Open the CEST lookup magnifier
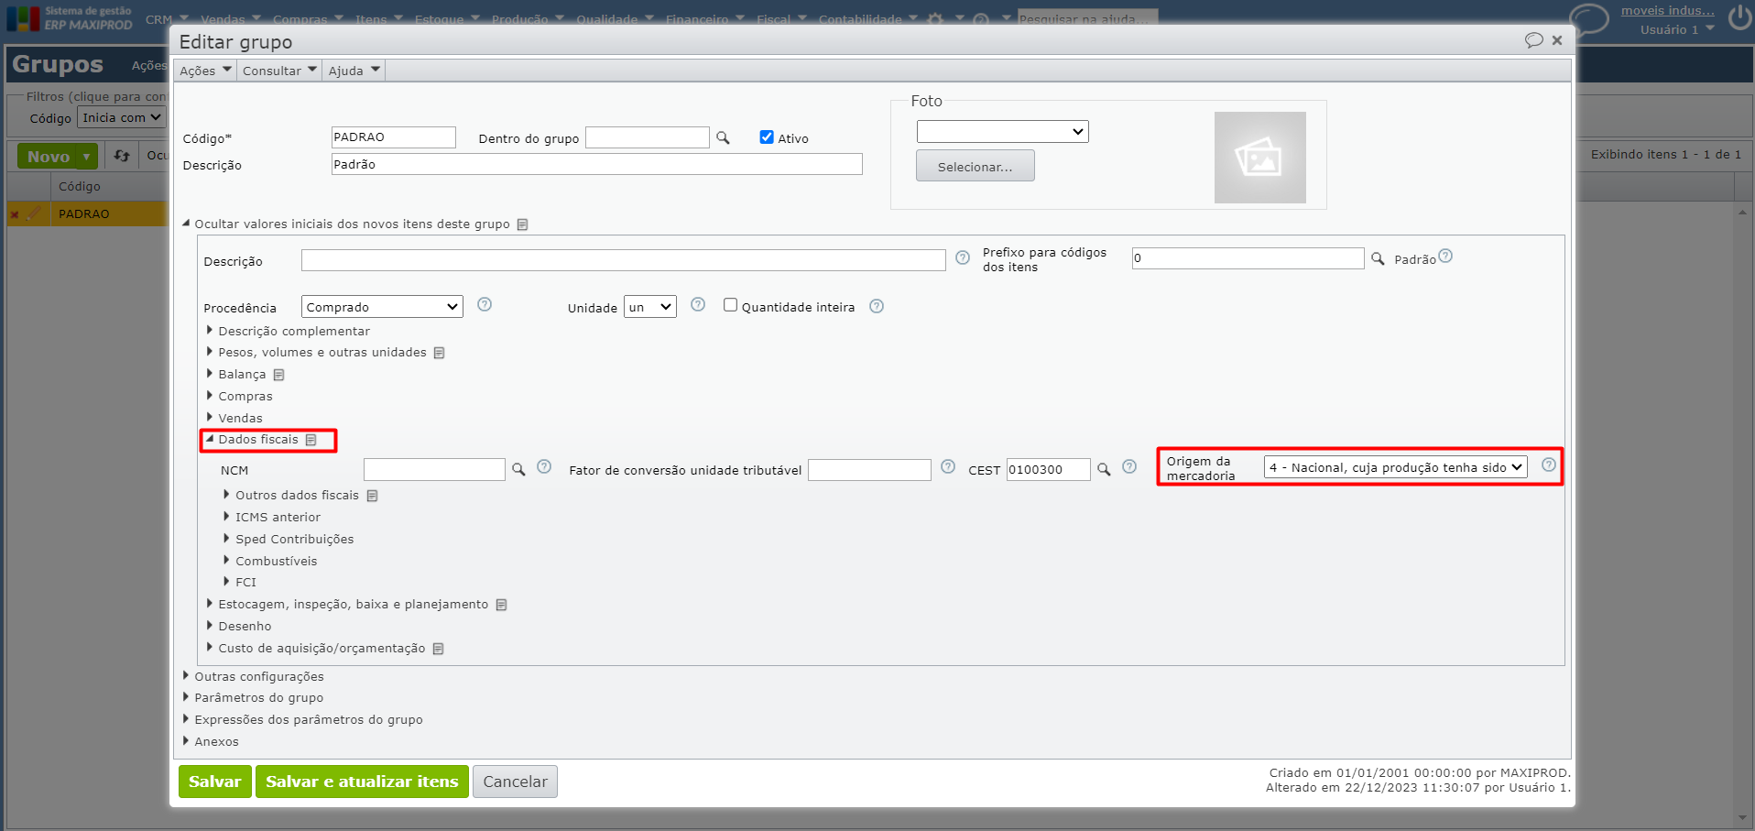The image size is (1755, 831). pos(1104,469)
